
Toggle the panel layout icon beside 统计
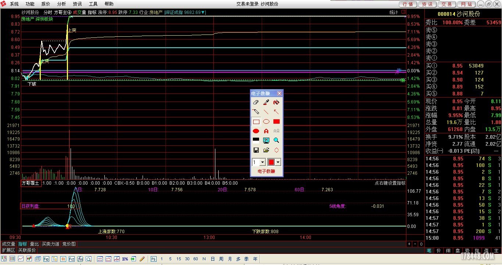click(x=404, y=12)
